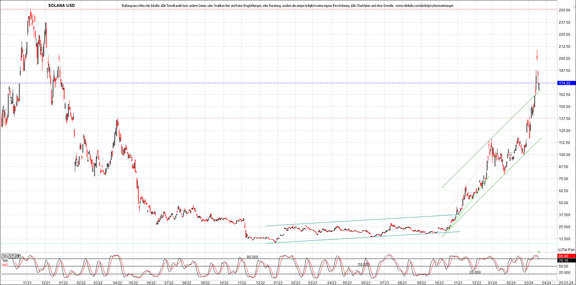Click the 125.00 price axis label
The width and height of the screenshot is (576, 285).
[565, 131]
